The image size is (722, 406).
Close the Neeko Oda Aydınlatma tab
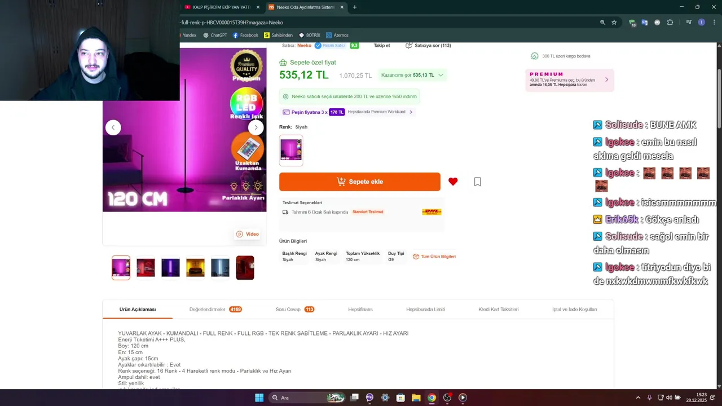click(342, 7)
